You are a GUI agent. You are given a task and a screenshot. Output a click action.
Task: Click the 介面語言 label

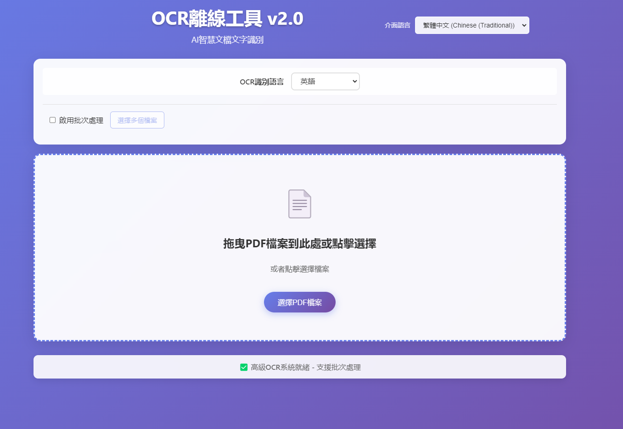tap(397, 25)
